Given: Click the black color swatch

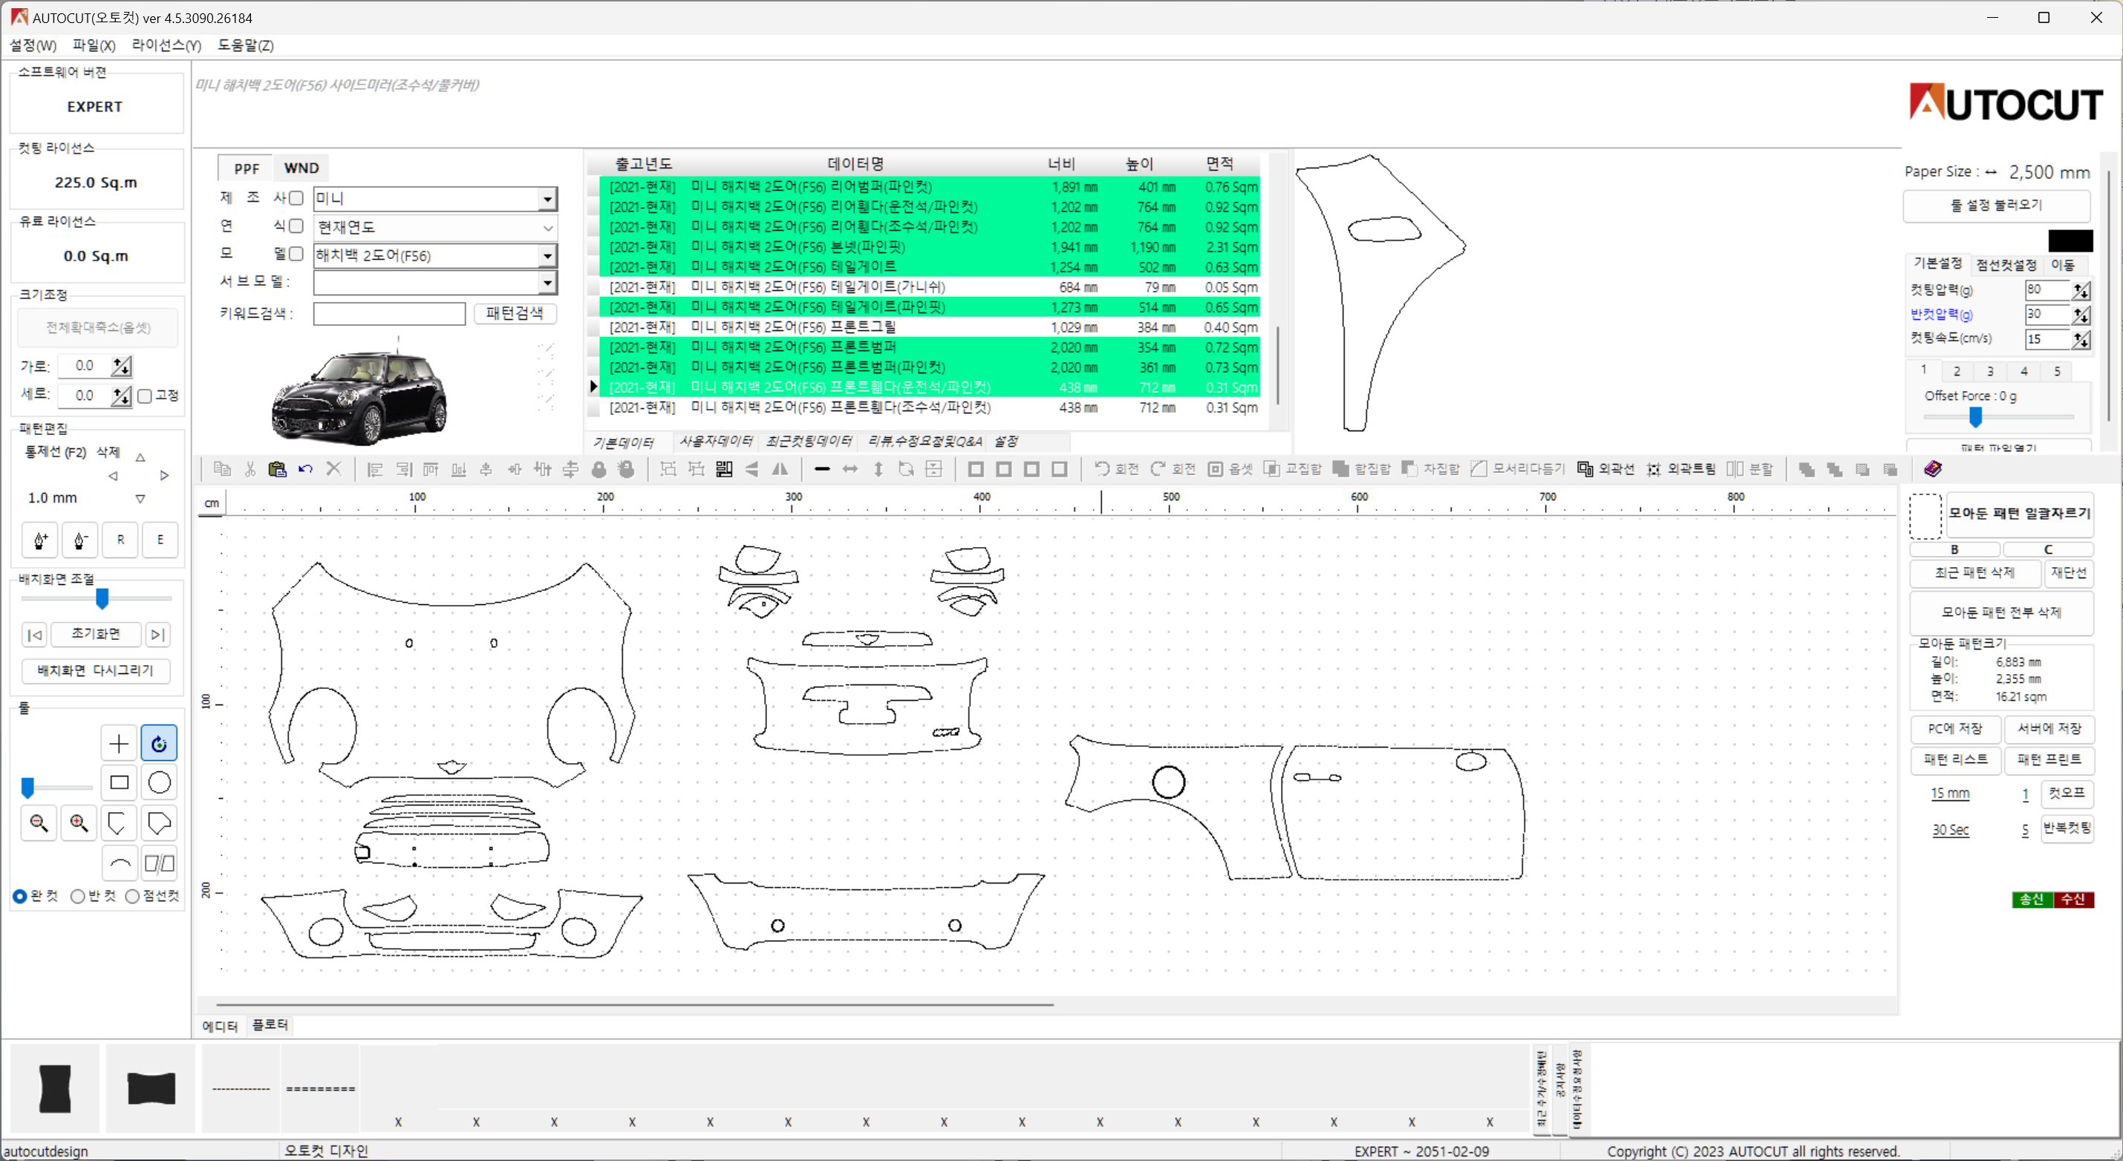Looking at the screenshot, I should coord(2070,241).
